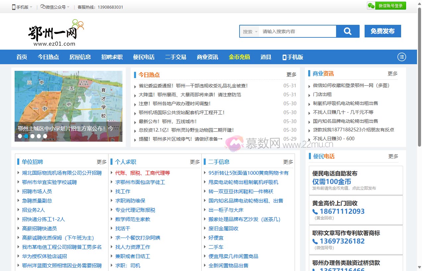Click the phone icon beside 13697326182
Screen dimensions: 422x271
(x=315, y=242)
